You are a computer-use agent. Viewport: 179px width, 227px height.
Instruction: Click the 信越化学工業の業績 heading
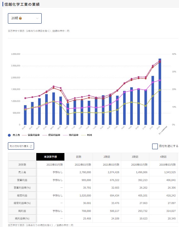pos(22,4)
